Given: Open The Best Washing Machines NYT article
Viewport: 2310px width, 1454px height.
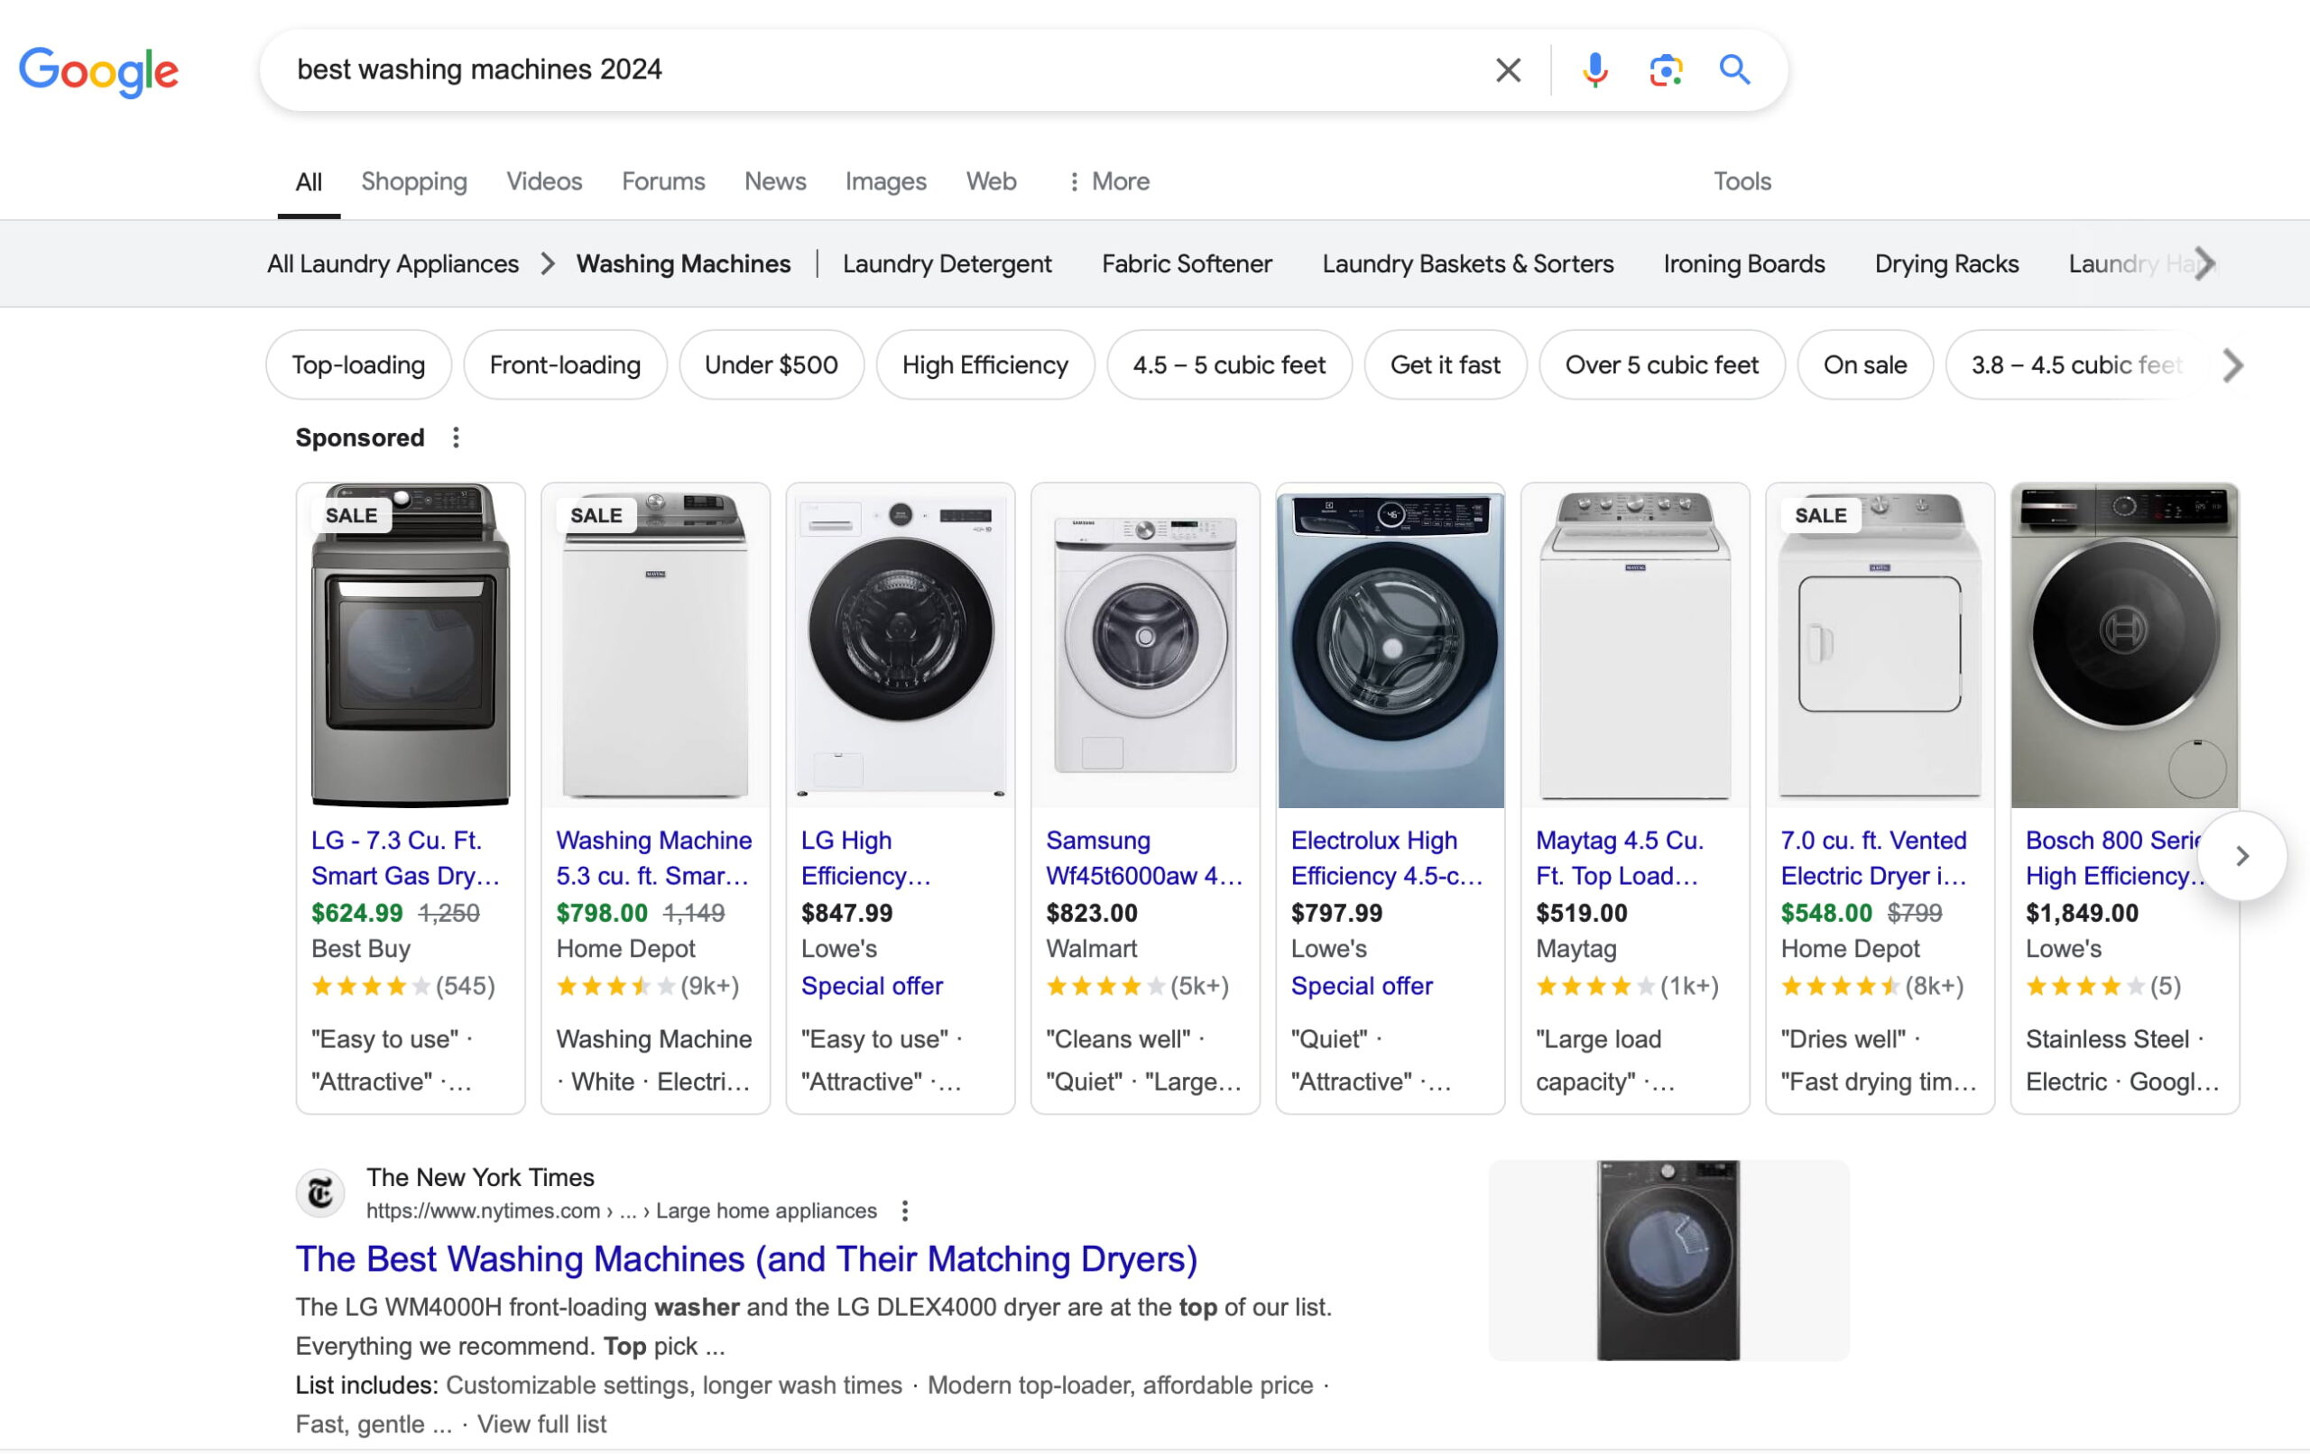Looking at the screenshot, I should click(x=746, y=1259).
